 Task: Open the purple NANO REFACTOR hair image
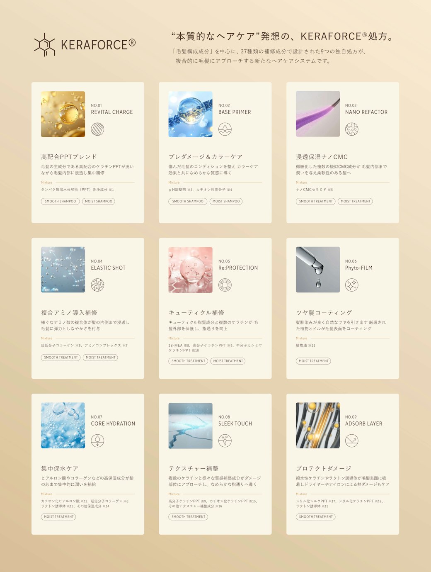pos(318,114)
